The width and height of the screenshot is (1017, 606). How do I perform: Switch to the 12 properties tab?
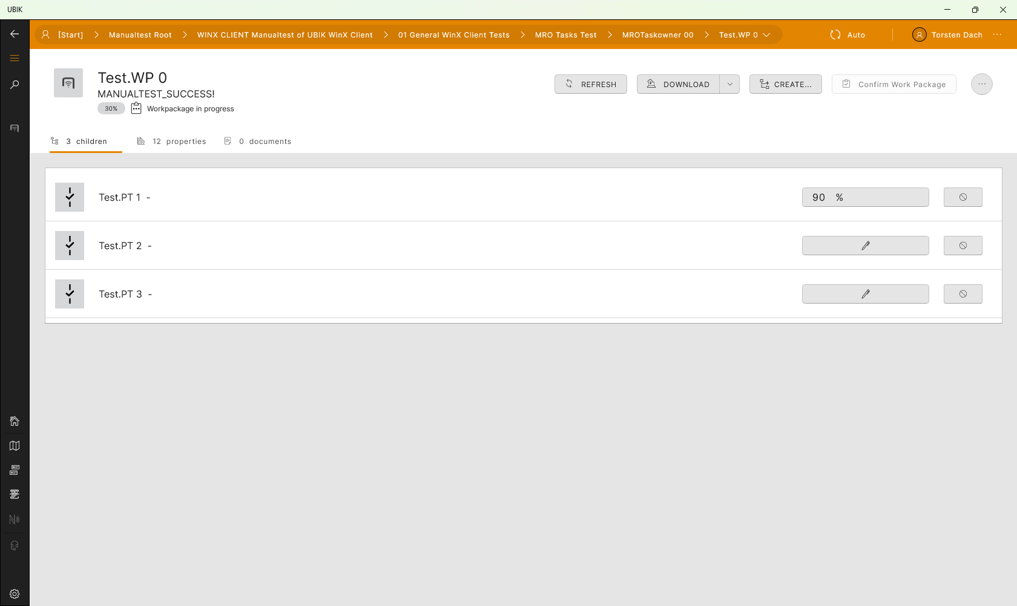coord(172,142)
